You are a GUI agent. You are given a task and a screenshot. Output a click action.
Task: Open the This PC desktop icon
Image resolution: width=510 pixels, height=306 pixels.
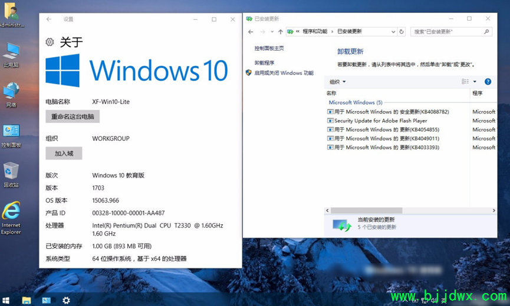[x=11, y=54]
